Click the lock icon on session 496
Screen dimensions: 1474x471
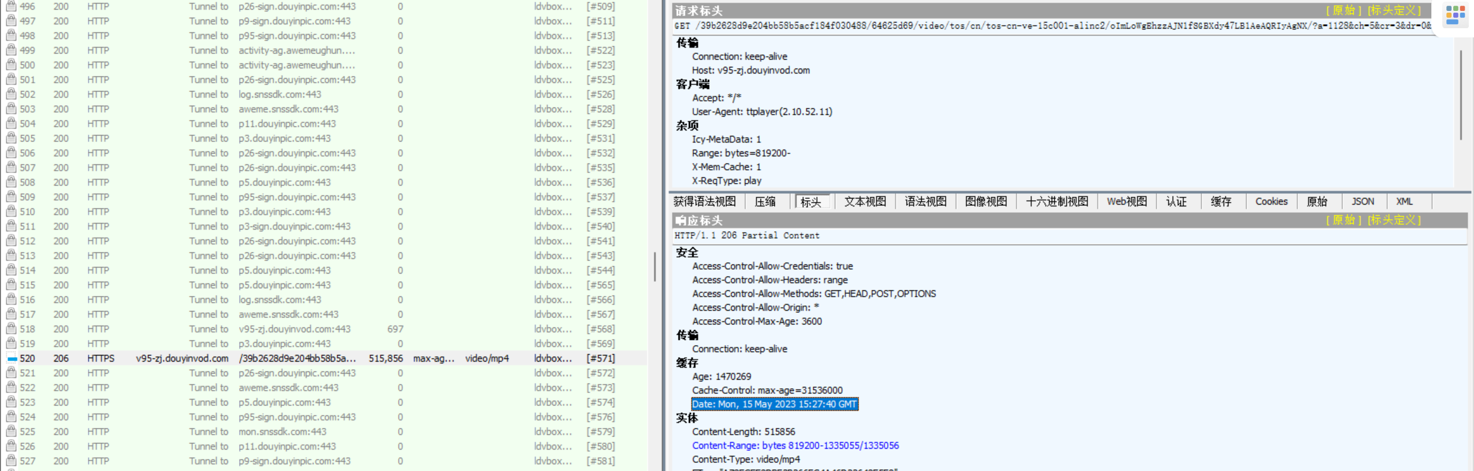click(x=11, y=6)
